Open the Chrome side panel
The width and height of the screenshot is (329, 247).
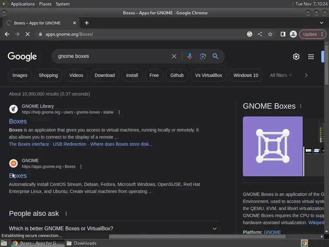pyautogui.click(x=283, y=34)
